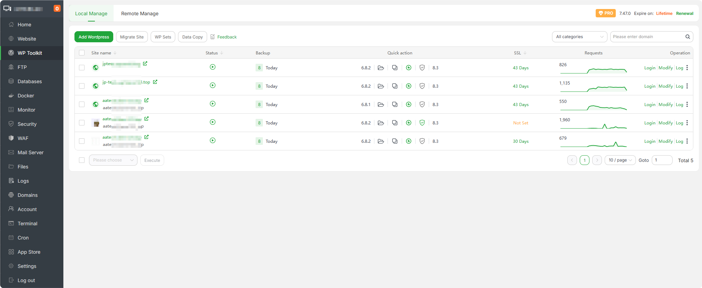Check the bottom batch-select checkbox

click(x=82, y=160)
